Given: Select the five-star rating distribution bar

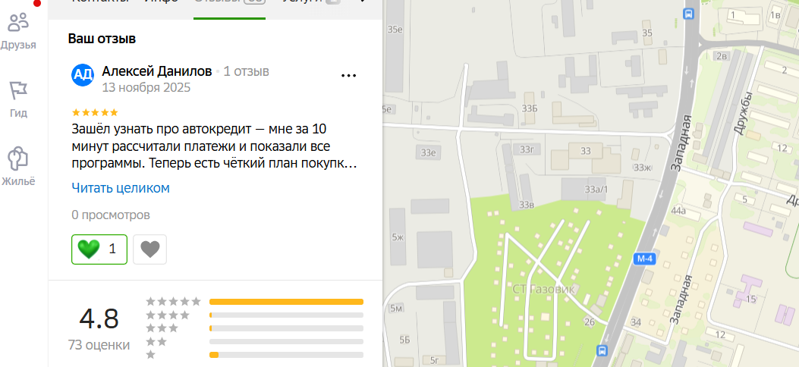Looking at the screenshot, I should coord(286,302).
